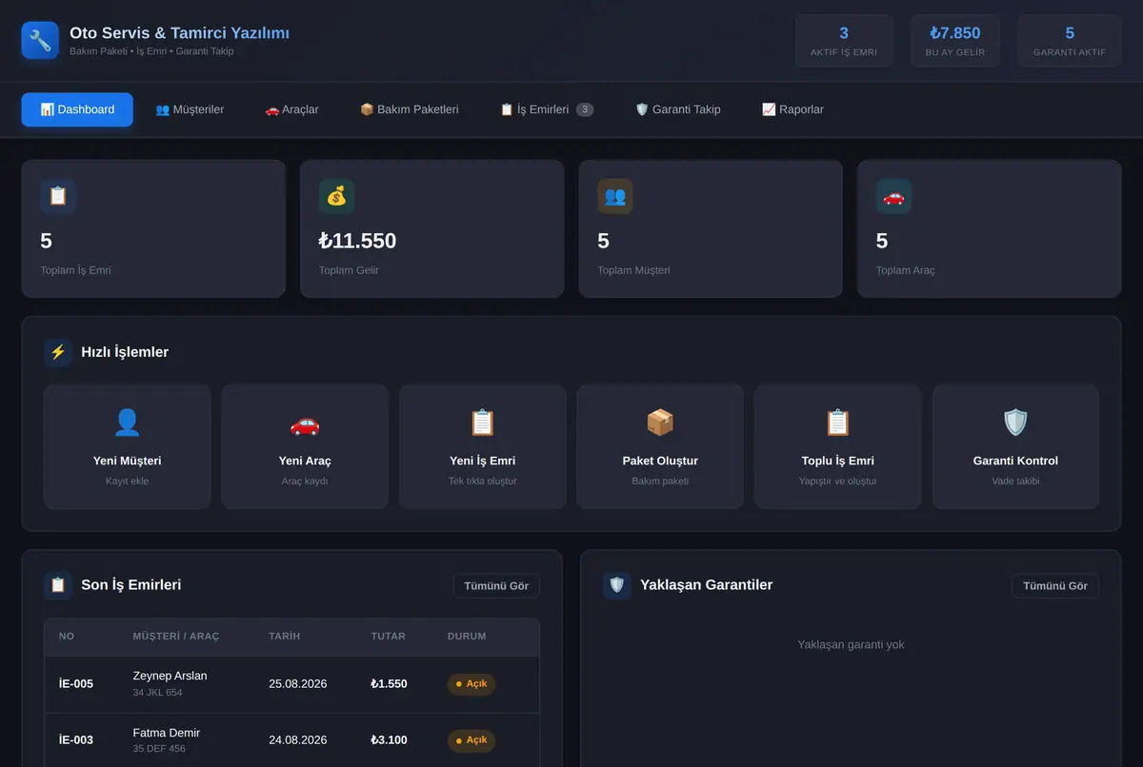
Task: Click work order number İE-005
Action: [x=76, y=683]
